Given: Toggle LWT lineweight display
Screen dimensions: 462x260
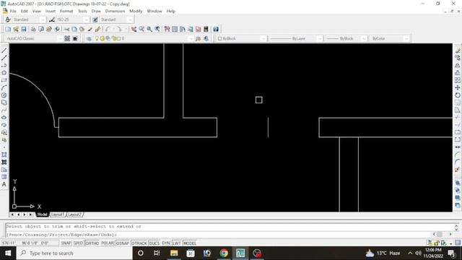Looking at the screenshot, I should click(176, 243).
